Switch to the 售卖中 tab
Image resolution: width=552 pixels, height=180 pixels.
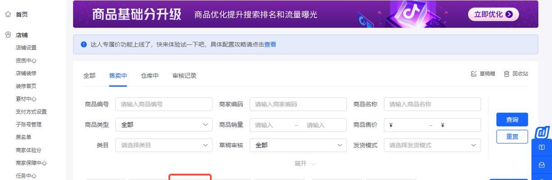(118, 76)
